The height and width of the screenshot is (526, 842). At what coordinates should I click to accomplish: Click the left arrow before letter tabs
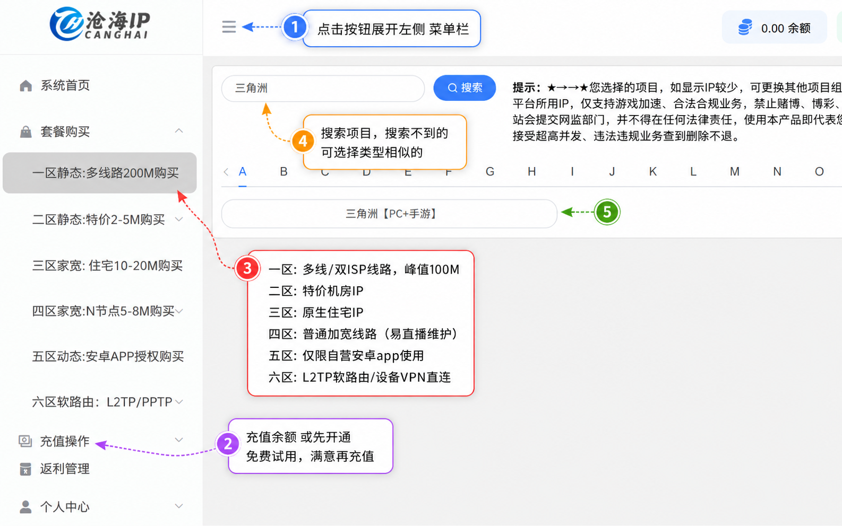(226, 172)
